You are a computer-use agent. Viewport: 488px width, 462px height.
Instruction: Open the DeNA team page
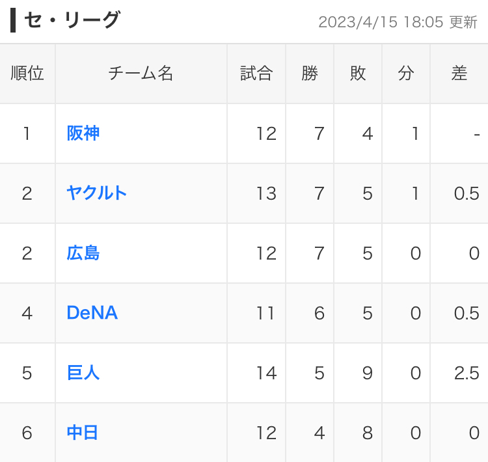[x=92, y=313]
